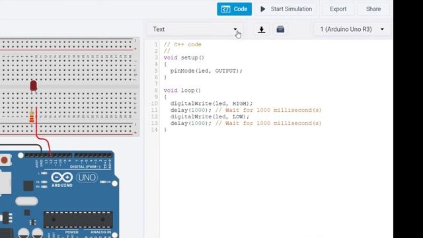Click the Arduino reset push button
This screenshot has width=423, height=238.
click(x=5, y=160)
